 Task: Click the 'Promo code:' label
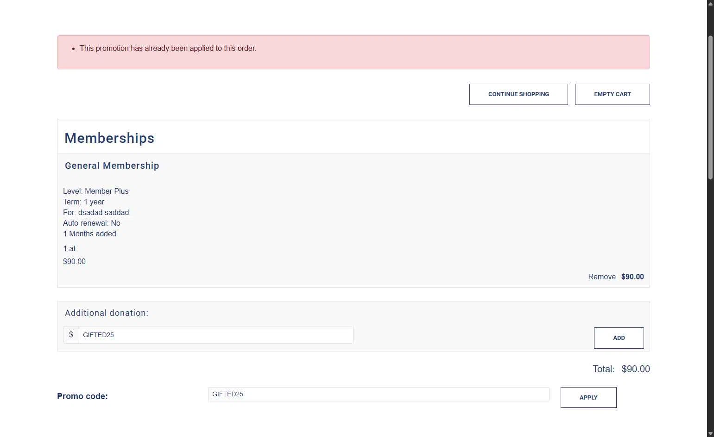click(x=82, y=396)
